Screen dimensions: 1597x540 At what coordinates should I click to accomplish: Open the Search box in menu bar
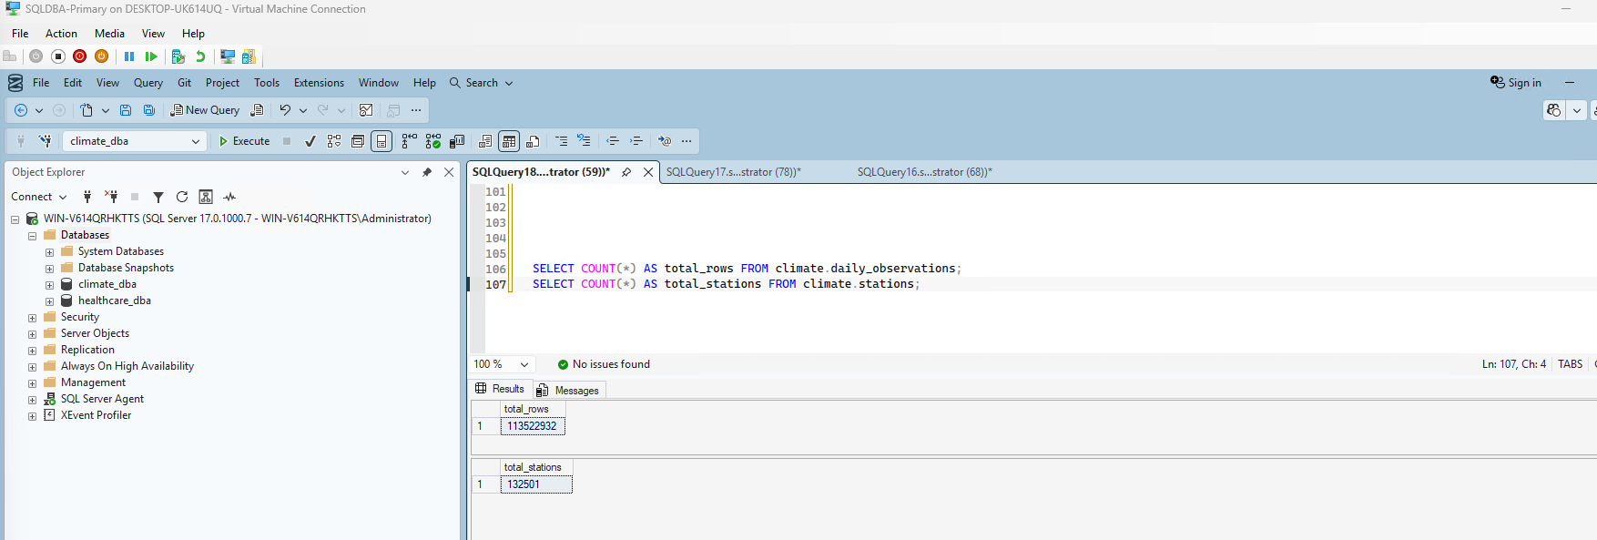pyautogui.click(x=481, y=83)
